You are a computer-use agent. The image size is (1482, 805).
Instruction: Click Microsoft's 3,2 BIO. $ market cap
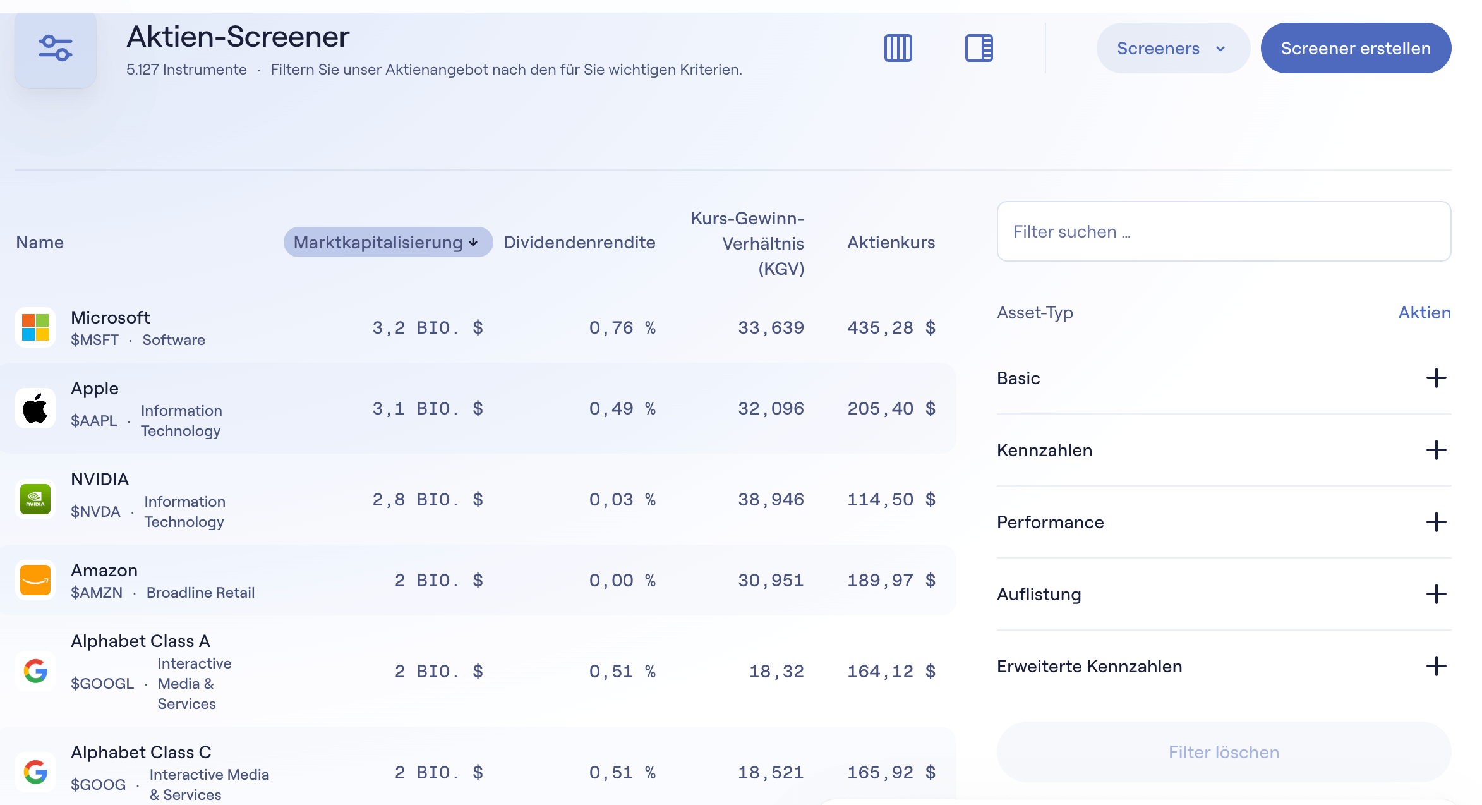428,327
